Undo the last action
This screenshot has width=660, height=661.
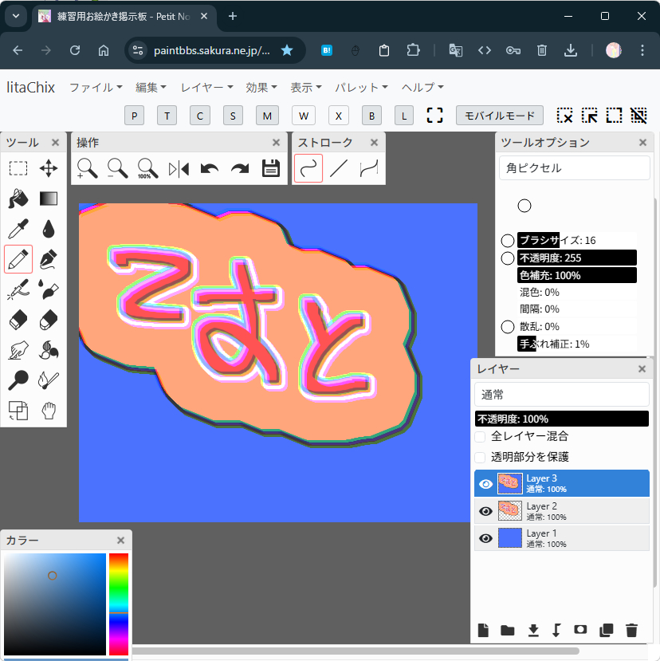(x=210, y=168)
